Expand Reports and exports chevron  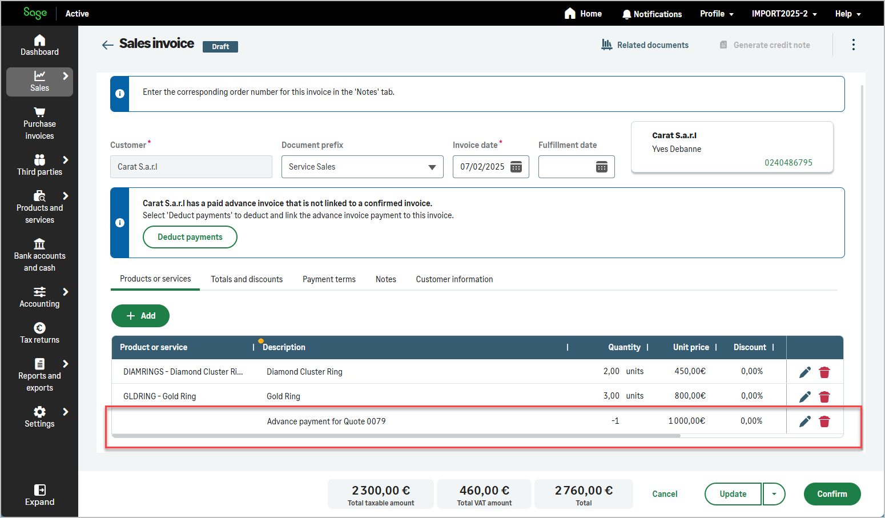[x=66, y=364]
